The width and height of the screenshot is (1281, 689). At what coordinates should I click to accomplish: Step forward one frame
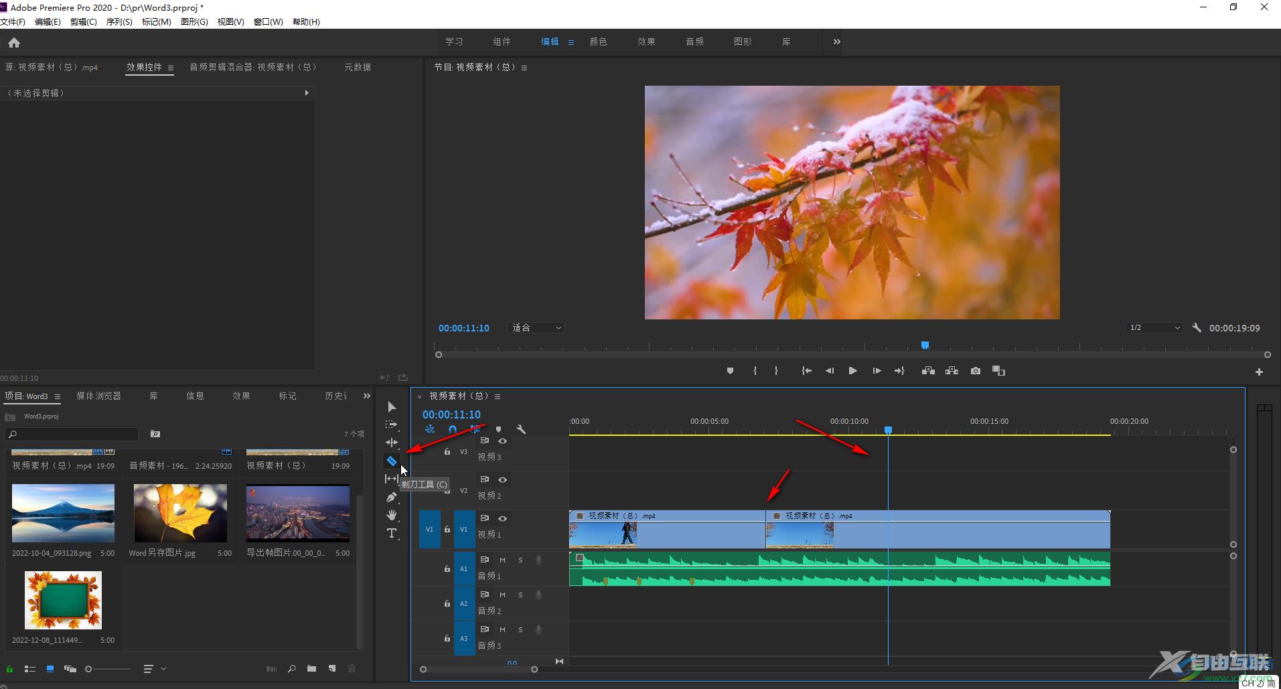click(876, 371)
